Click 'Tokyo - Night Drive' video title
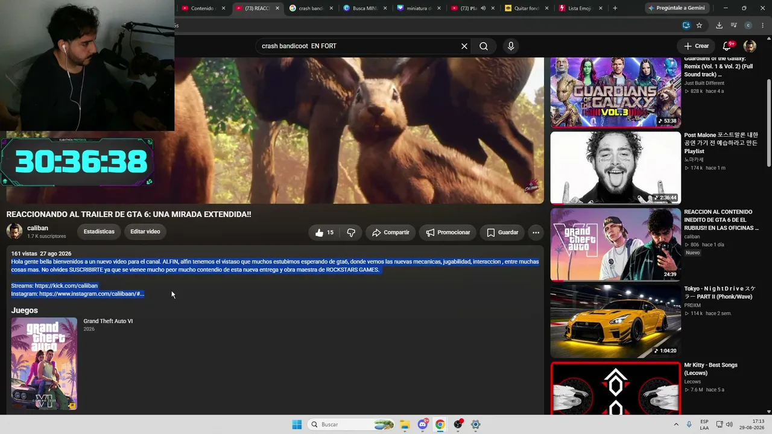The height and width of the screenshot is (434, 772). [720, 292]
